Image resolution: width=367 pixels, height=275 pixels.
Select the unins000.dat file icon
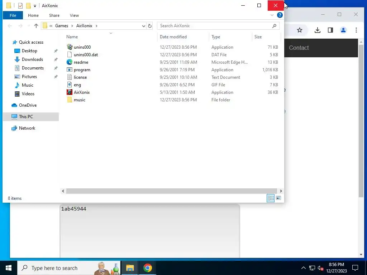tap(70, 54)
